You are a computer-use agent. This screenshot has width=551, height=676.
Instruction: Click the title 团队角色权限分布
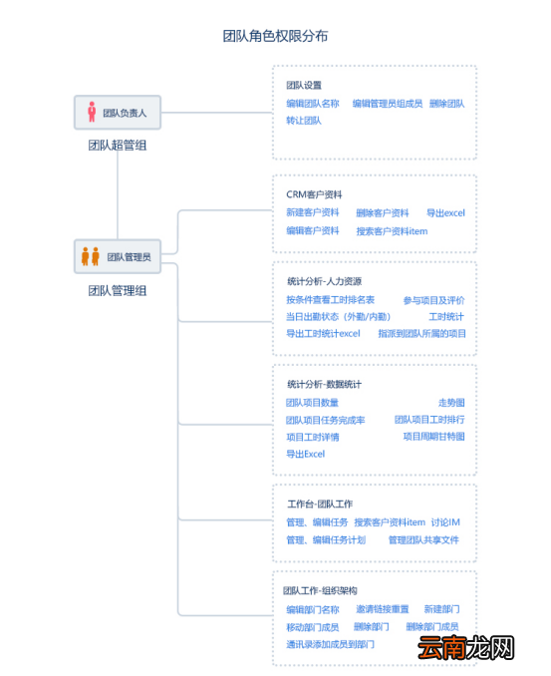275,36
